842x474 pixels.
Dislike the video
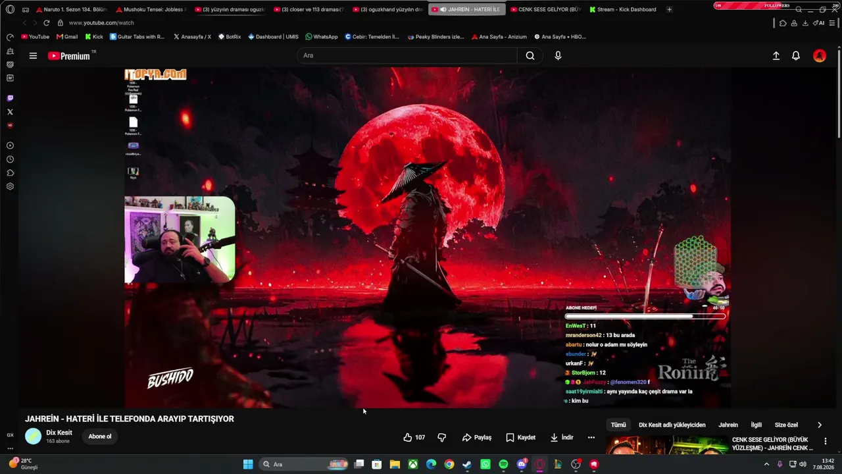pyautogui.click(x=442, y=437)
